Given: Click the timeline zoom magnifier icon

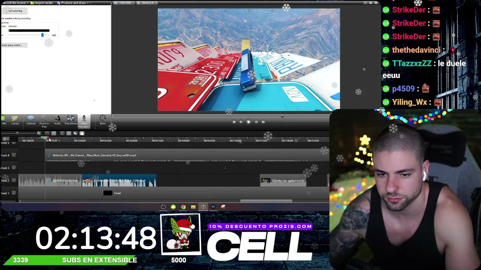Looking at the screenshot, I should pos(39,133).
